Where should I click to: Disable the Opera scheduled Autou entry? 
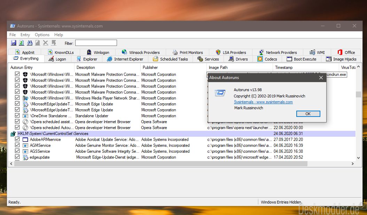(x=17, y=127)
